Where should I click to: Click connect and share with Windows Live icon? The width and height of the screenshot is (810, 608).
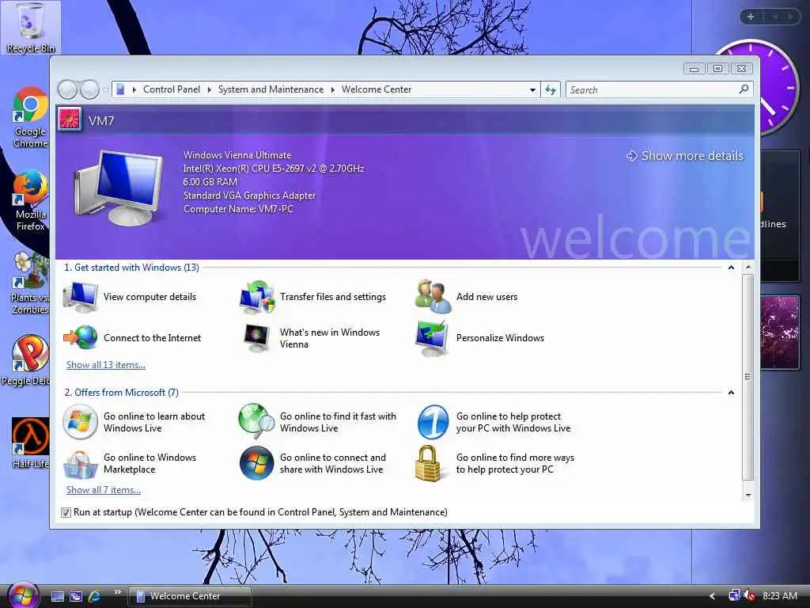coord(257,463)
